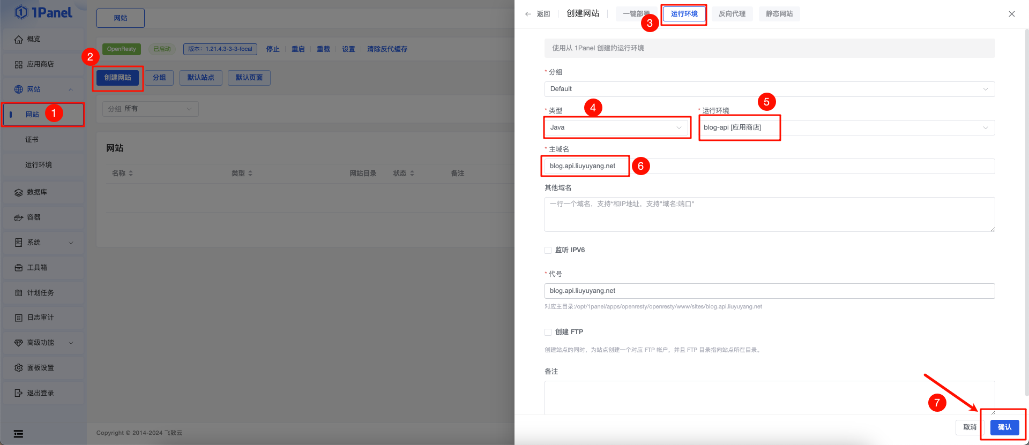The height and width of the screenshot is (445, 1029).
Task: Click the 重启 OpenResty link
Action: coord(298,49)
